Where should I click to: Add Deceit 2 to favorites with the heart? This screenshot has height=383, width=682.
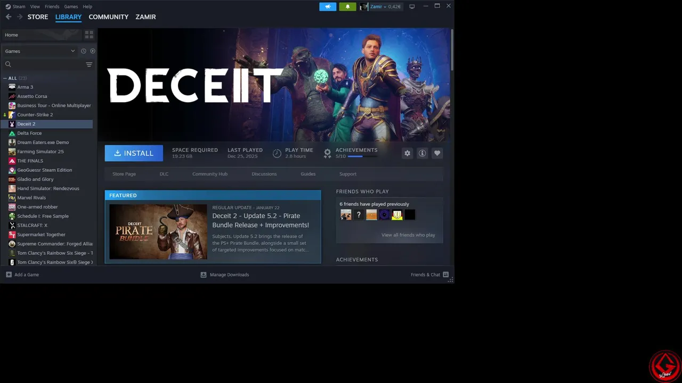[x=437, y=153]
